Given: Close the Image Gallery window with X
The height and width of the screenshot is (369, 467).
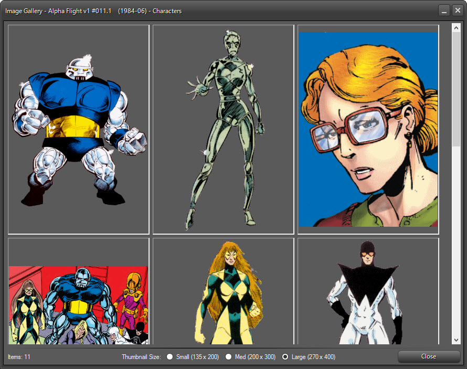Looking at the screenshot, I should (458, 10).
